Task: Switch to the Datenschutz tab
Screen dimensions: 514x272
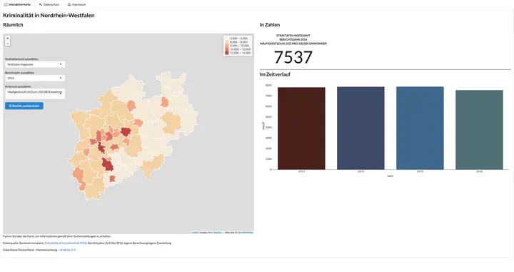Action: 49,4
